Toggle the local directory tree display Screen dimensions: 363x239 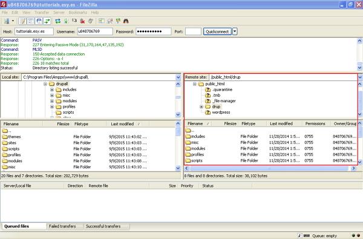coord(31,21)
